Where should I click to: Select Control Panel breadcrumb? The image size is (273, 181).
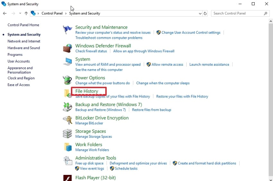click(x=52, y=13)
